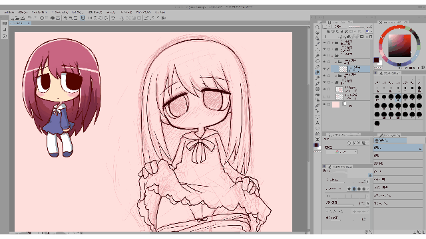Screen dimensions: 426x239
Task: Select the third sub tool in the eraser list
Action: coord(398,164)
